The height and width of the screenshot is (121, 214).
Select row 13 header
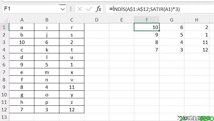click(4, 117)
